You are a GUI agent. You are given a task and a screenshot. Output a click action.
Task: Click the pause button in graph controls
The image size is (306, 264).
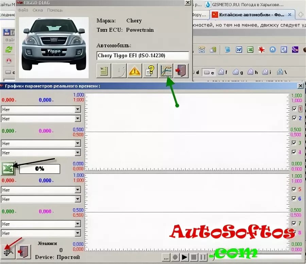tap(203, 257)
